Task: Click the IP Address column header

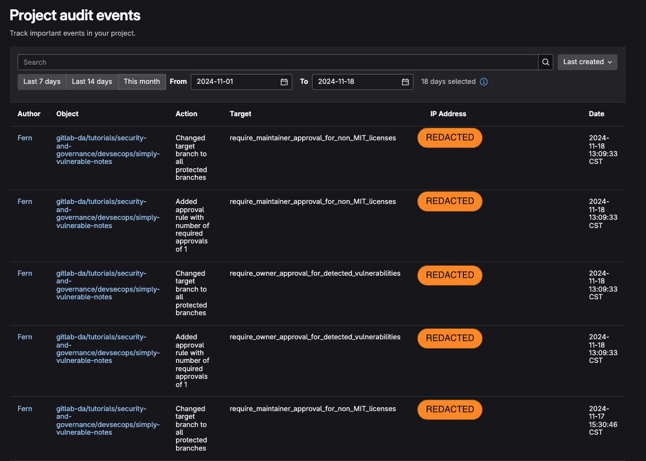Action: (x=447, y=113)
